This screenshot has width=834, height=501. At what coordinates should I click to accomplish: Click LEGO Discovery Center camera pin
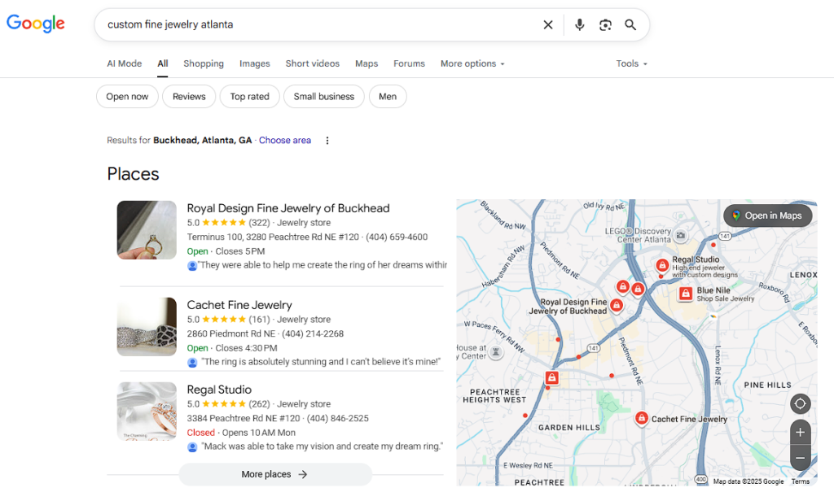[x=680, y=235]
